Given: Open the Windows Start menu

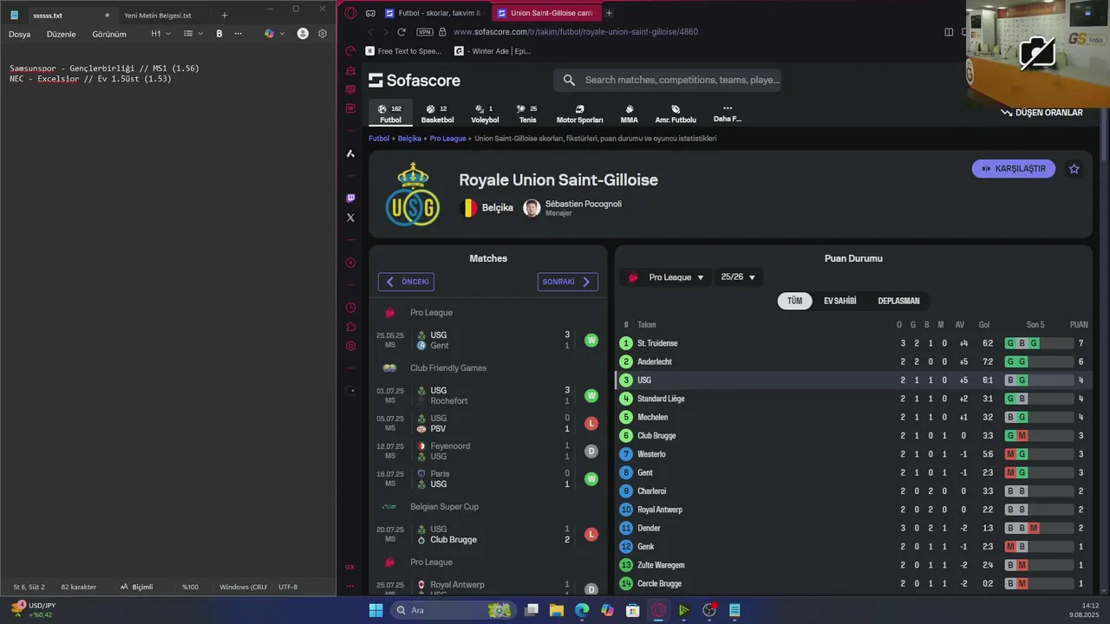Looking at the screenshot, I should 375,610.
